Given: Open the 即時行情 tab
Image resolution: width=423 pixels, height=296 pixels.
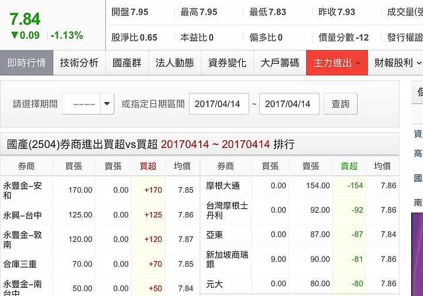Looking at the screenshot, I should 26,63.
